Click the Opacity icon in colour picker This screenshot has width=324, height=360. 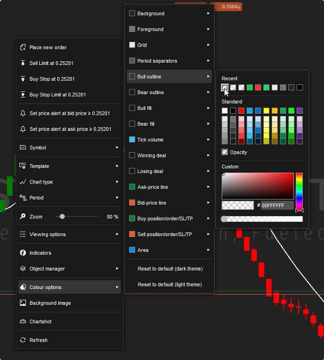coord(225,152)
